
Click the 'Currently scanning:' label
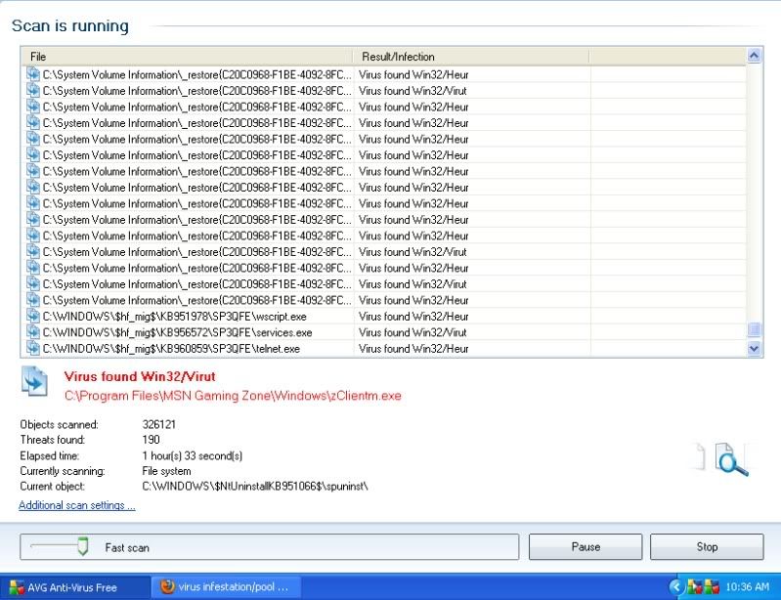63,471
